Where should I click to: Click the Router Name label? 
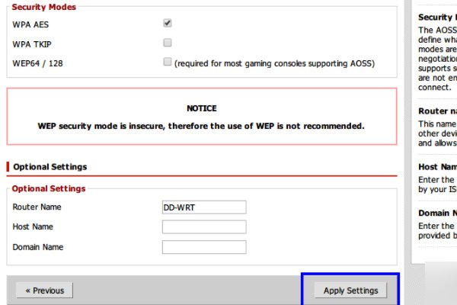point(37,207)
